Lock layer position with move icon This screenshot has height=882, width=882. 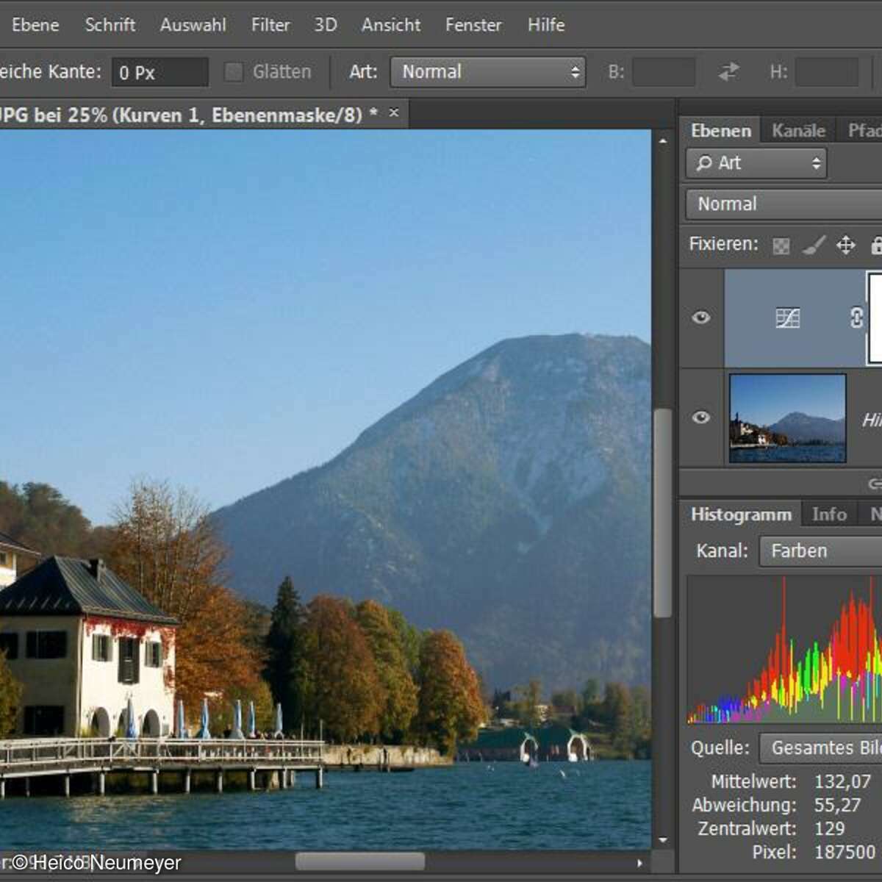tap(846, 245)
